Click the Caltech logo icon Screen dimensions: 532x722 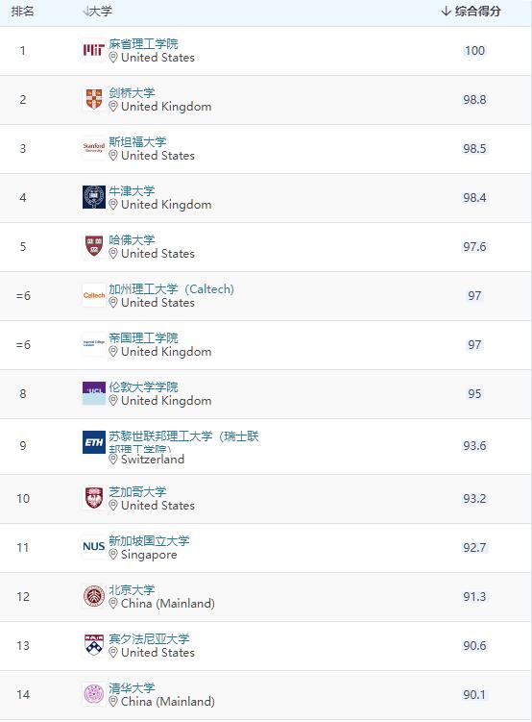[x=94, y=295]
